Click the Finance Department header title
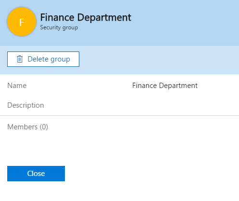Image resolution: width=239 pixels, height=201 pixels. [x=86, y=17]
